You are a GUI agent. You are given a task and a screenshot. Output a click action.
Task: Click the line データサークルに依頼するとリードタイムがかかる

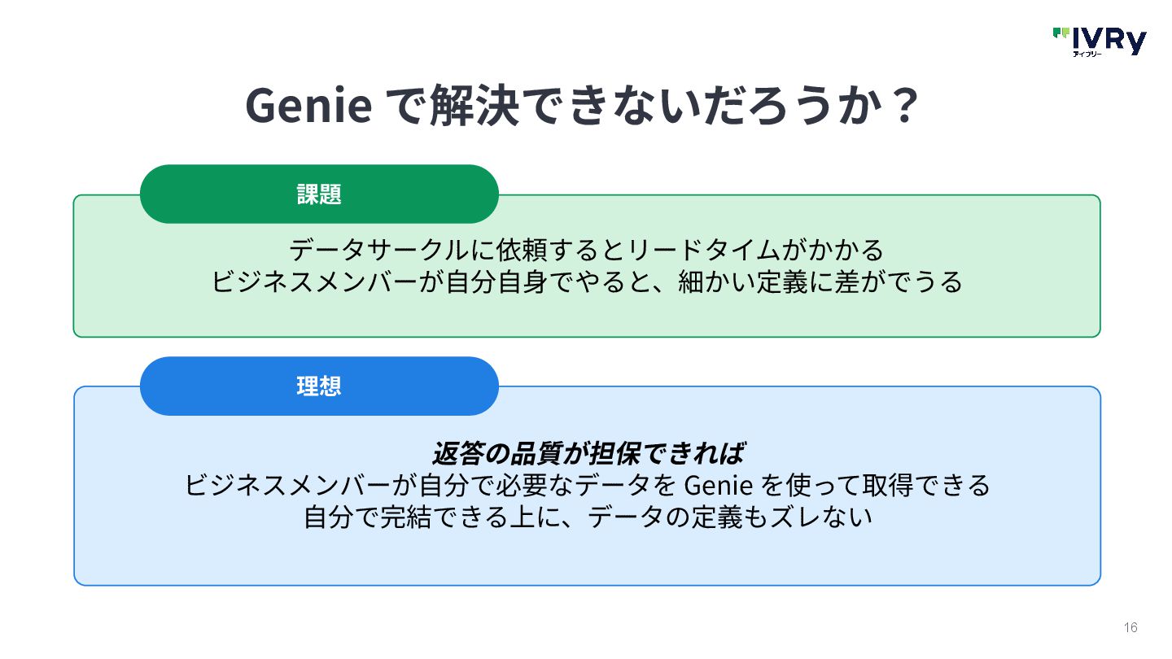click(586, 248)
